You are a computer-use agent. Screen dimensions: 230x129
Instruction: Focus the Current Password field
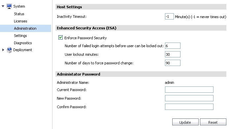pos(189,89)
